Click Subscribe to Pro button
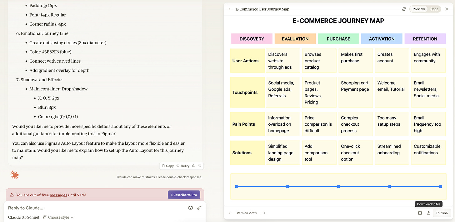The image size is (455, 222). 184,195
